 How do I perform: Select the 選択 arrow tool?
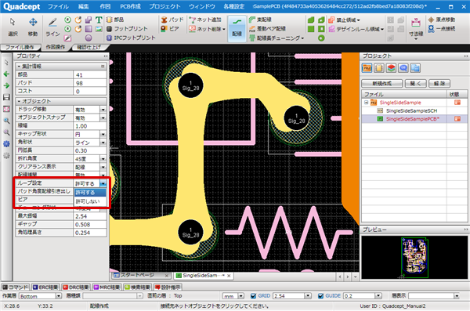(x=13, y=27)
